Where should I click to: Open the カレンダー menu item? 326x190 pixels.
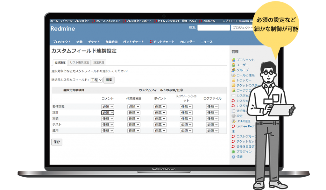188,42
